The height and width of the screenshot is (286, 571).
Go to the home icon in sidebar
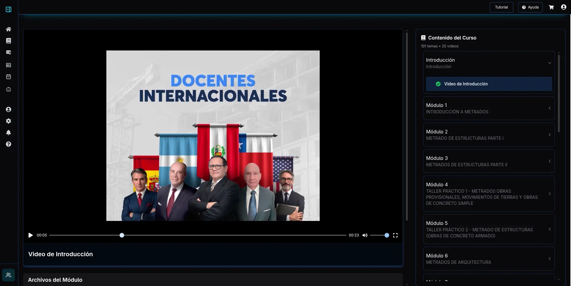click(9, 29)
